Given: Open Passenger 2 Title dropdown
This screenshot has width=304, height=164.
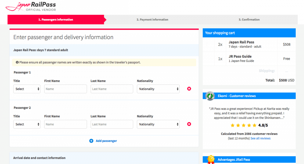Looking at the screenshot, I should [x=27, y=124].
